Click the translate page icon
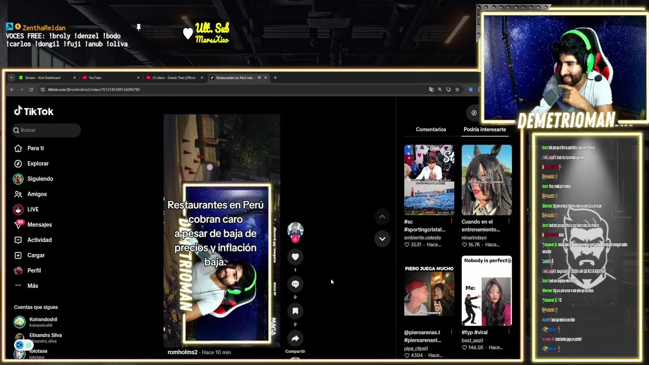Screen dimensions: 649x365 tap(431, 89)
